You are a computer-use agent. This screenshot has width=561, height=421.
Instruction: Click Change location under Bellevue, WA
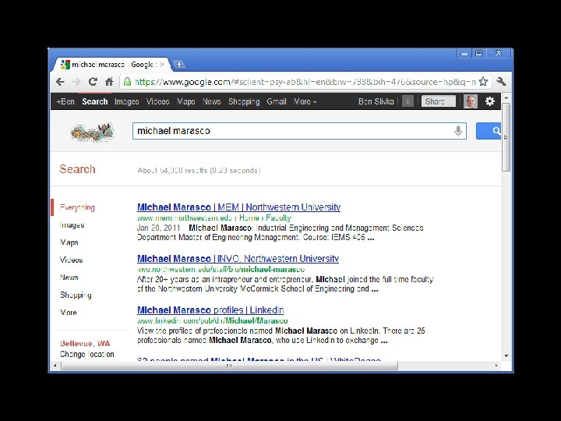point(87,355)
